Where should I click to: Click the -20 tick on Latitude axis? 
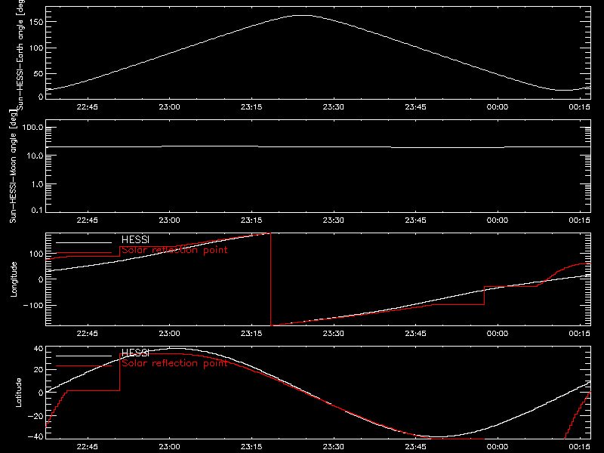click(35, 416)
